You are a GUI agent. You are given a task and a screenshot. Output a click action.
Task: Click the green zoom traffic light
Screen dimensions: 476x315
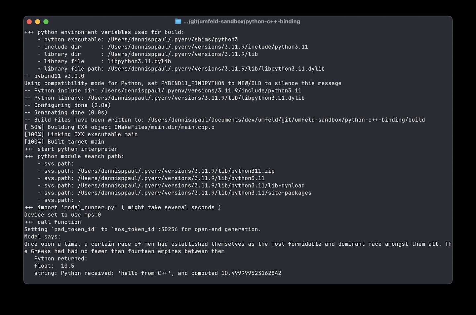[46, 21]
